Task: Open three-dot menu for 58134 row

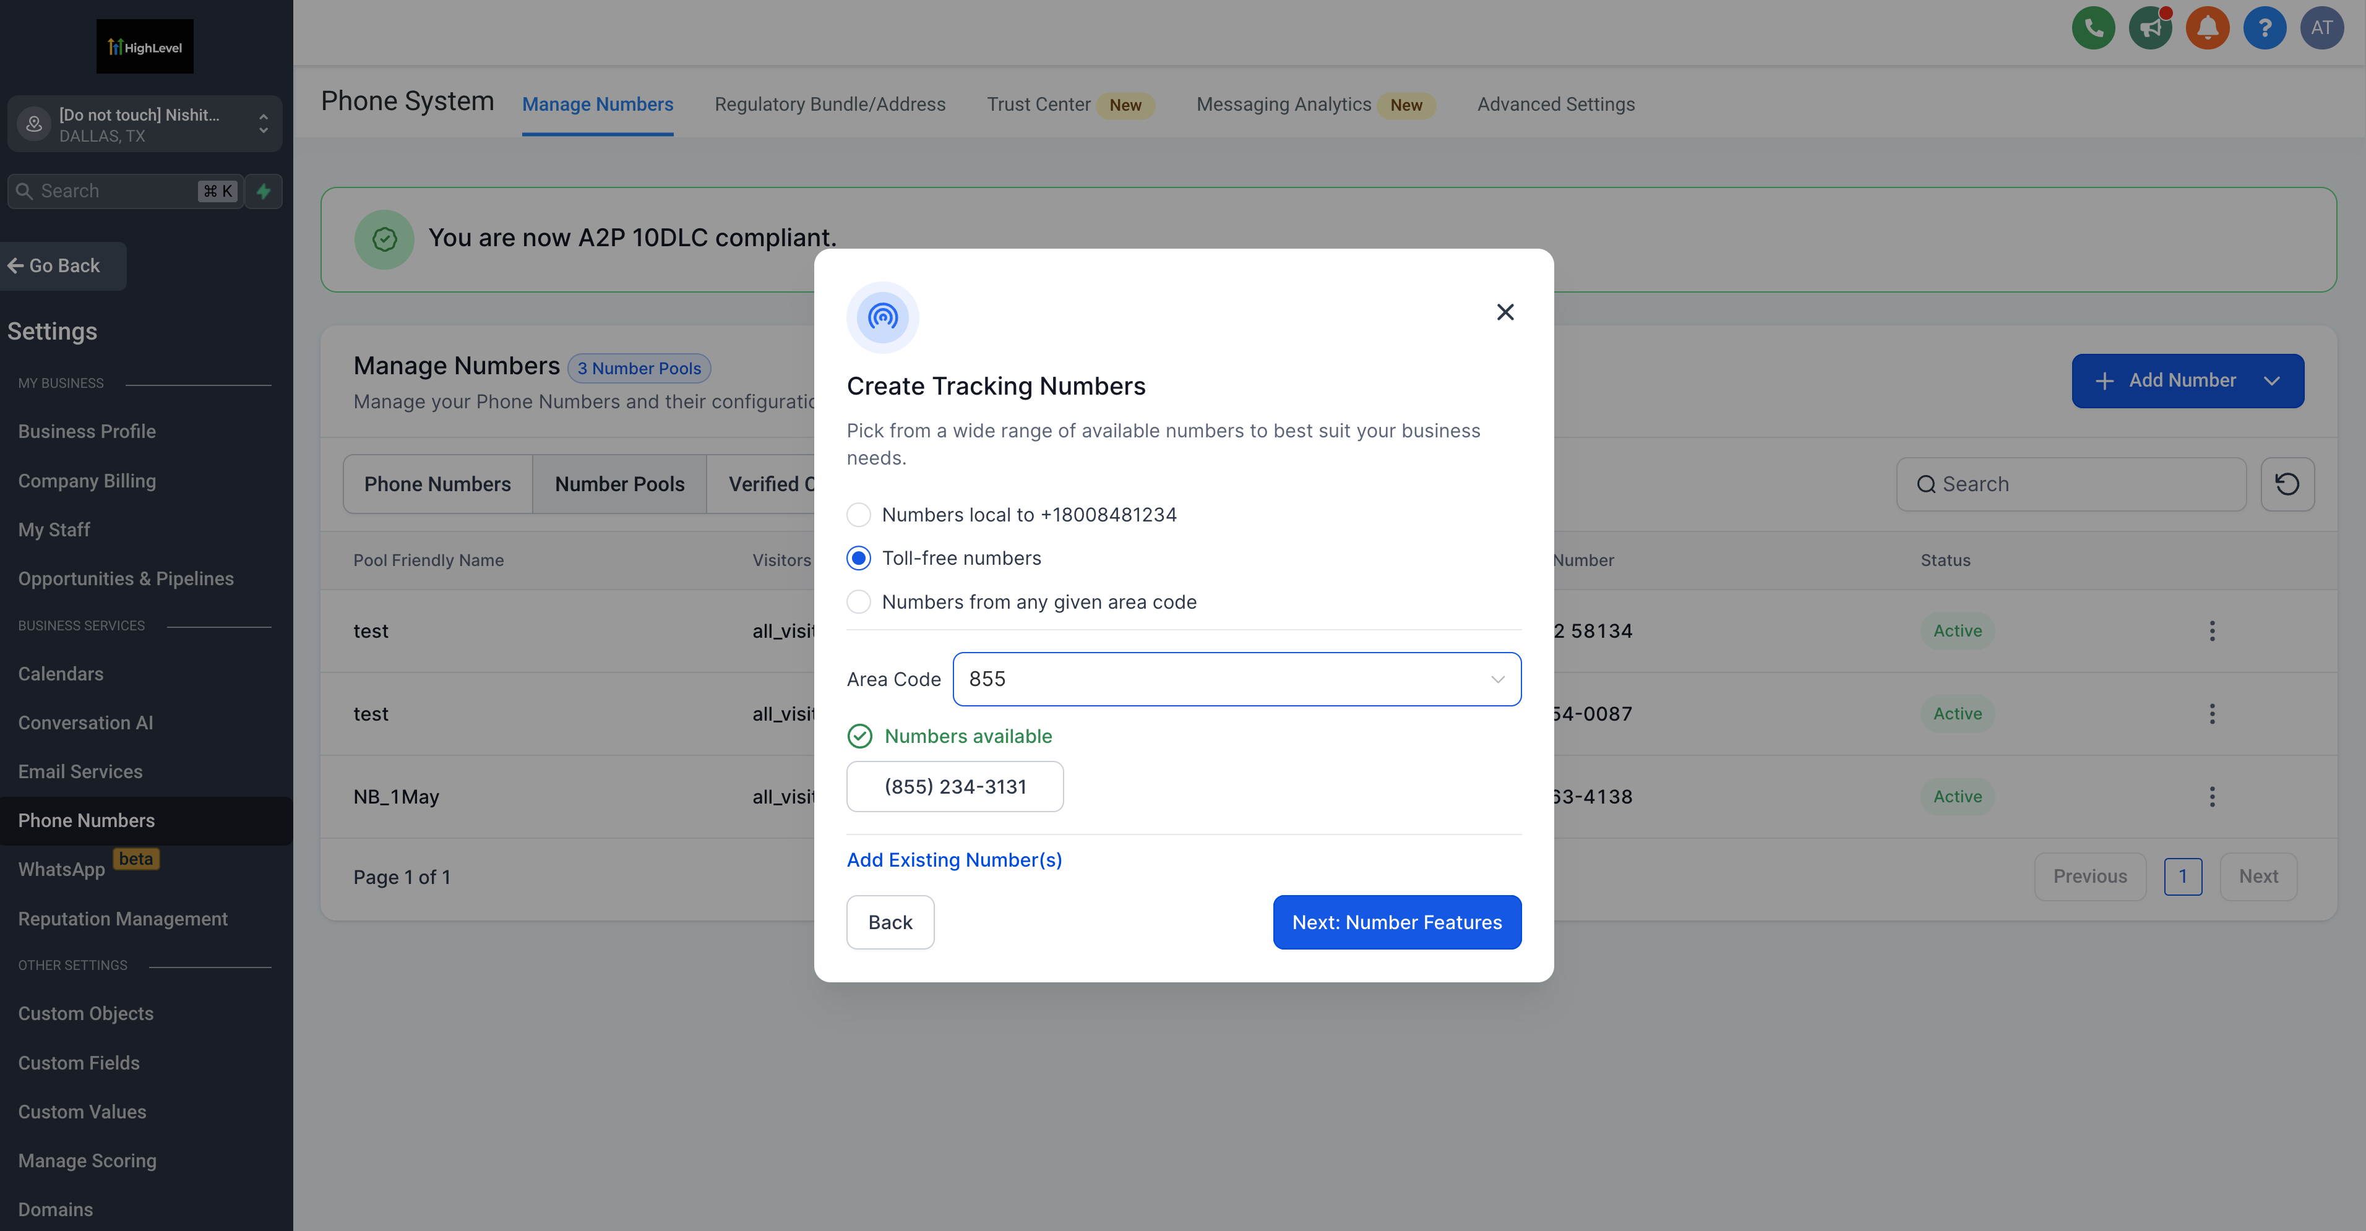Action: (2212, 630)
